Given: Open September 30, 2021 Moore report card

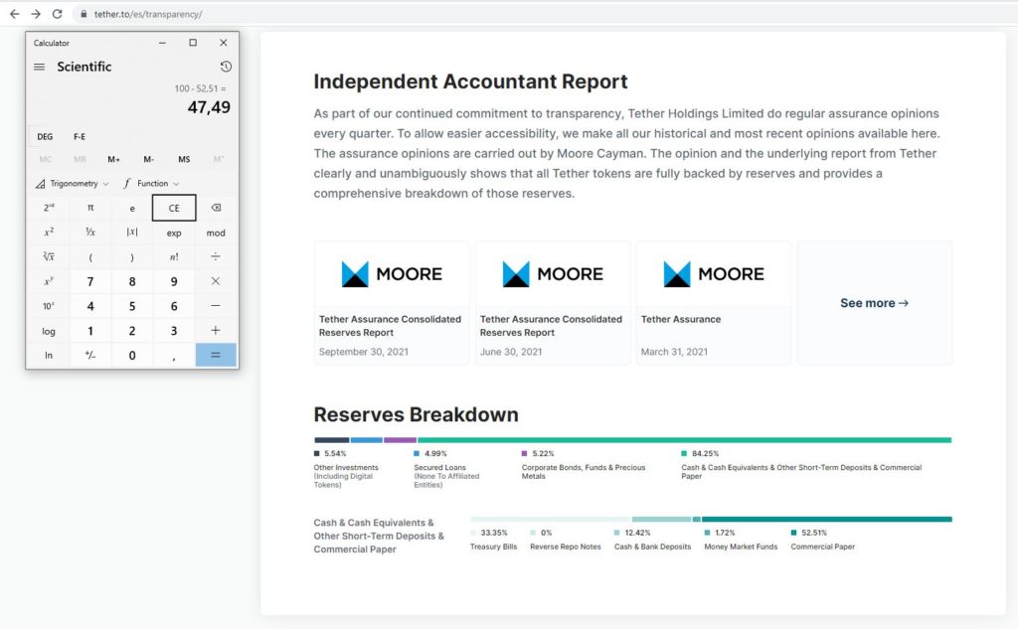Looking at the screenshot, I should pyautogui.click(x=392, y=302).
